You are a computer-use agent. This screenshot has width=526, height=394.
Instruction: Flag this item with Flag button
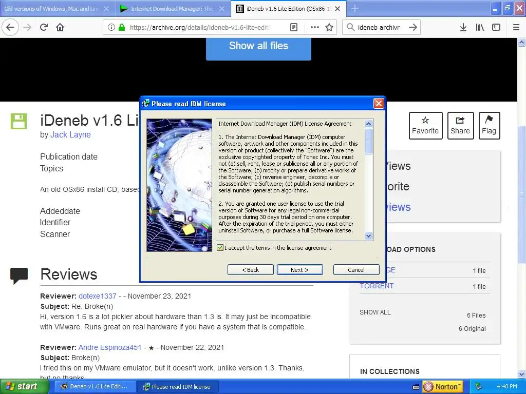click(489, 126)
